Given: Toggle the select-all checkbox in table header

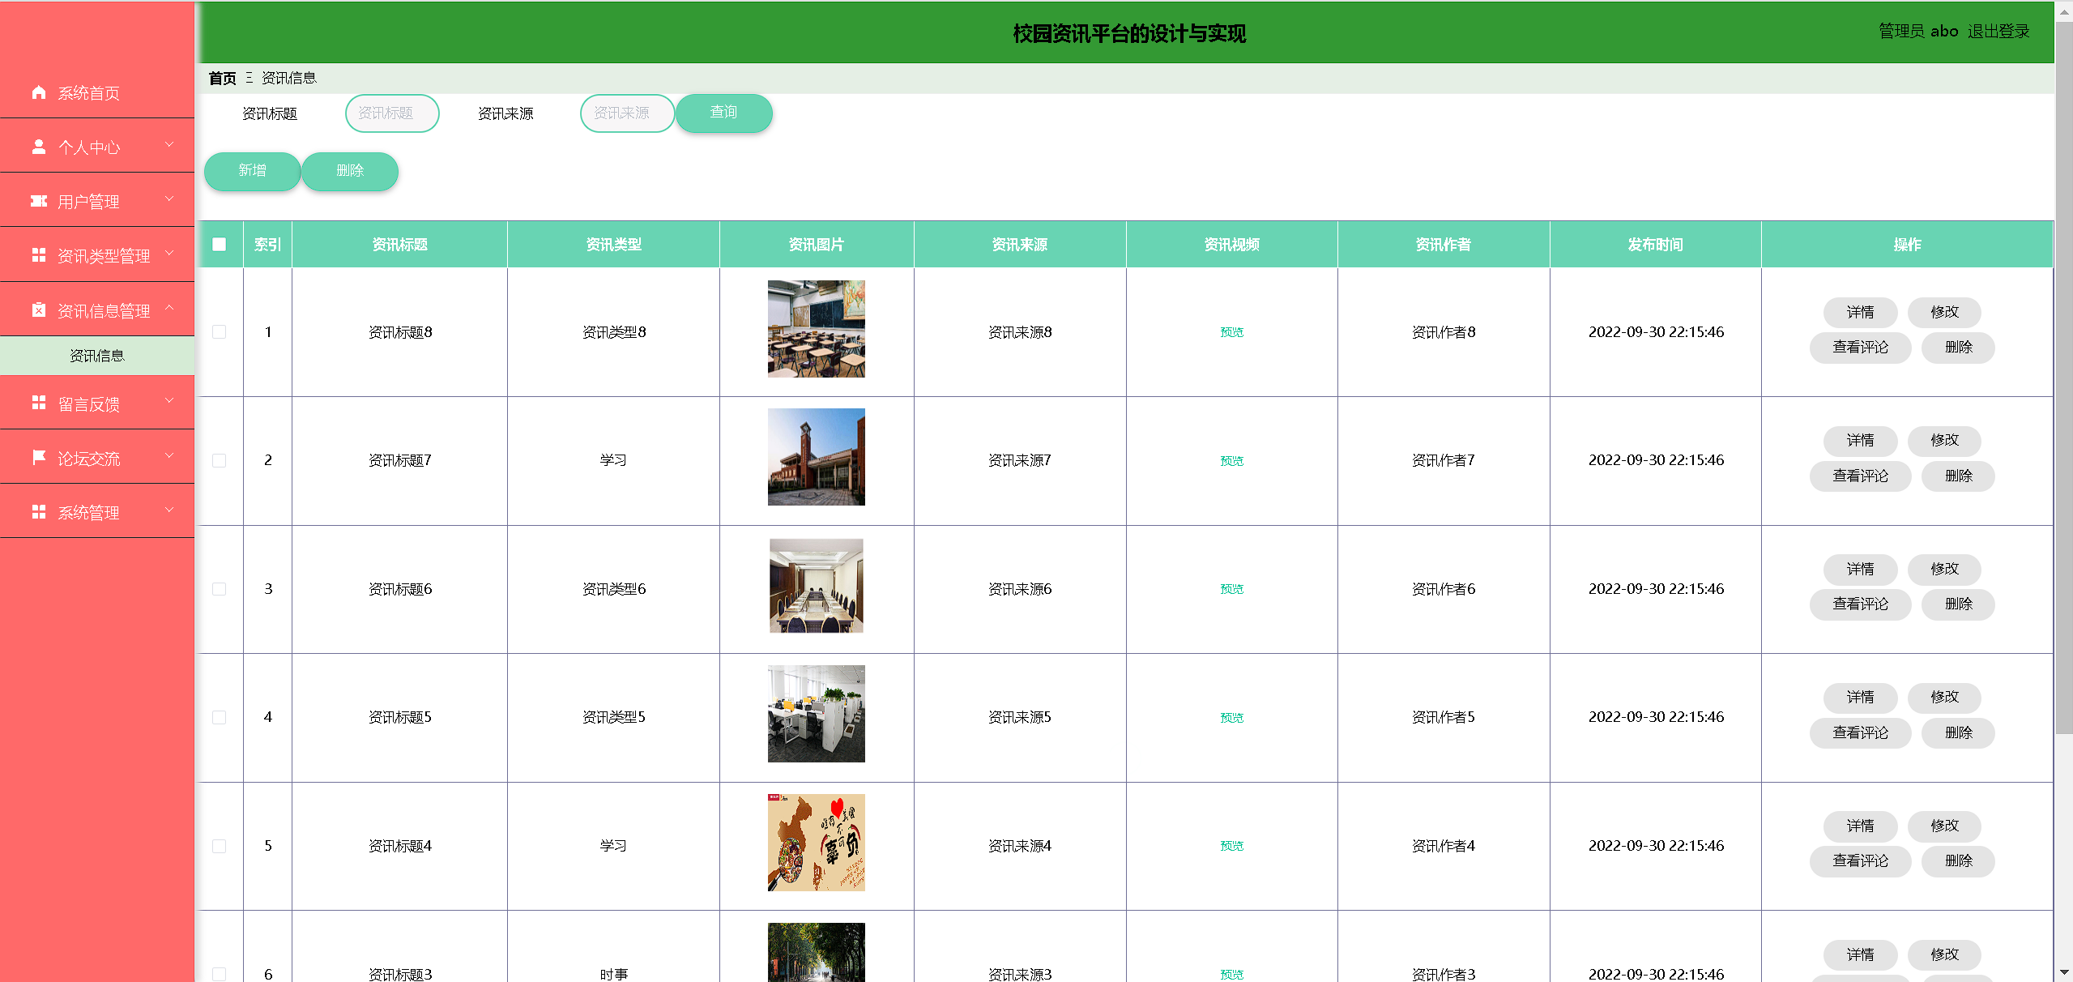Looking at the screenshot, I should (x=220, y=245).
